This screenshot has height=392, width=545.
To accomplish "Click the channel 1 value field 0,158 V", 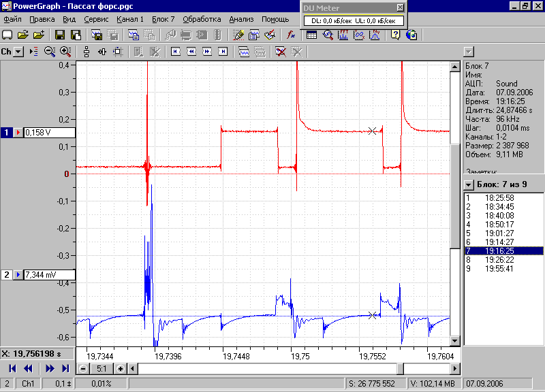I will 49,133.
